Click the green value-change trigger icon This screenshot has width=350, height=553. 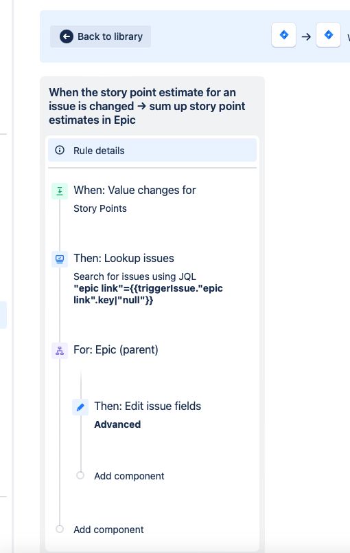coord(60,191)
